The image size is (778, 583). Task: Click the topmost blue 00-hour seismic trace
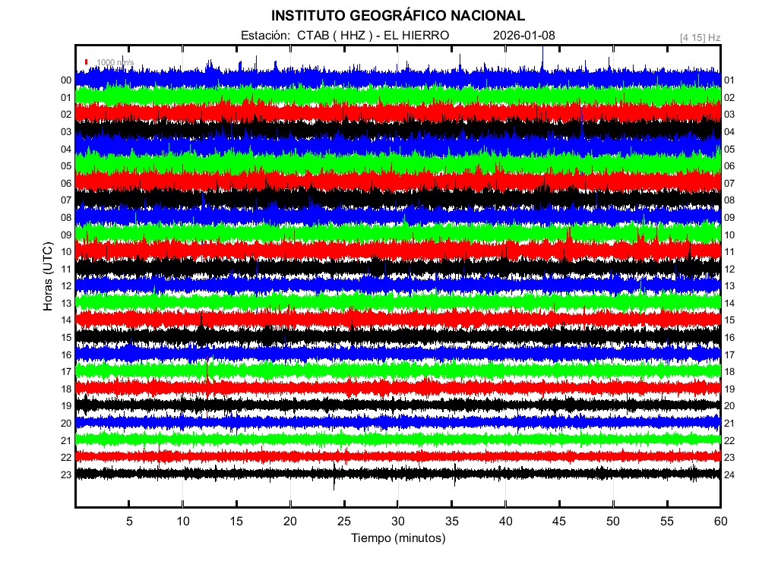[x=397, y=79]
